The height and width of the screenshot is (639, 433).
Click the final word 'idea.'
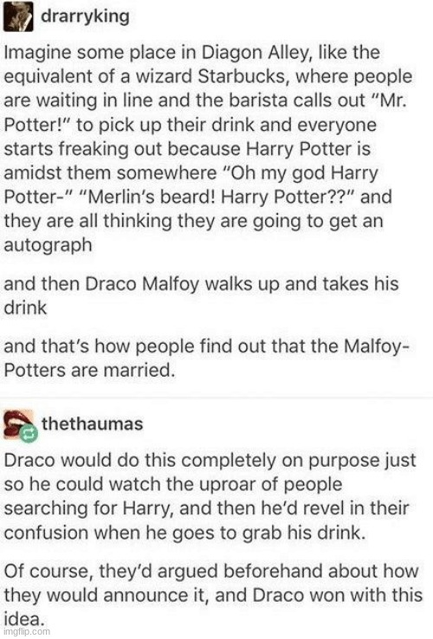click(x=24, y=619)
